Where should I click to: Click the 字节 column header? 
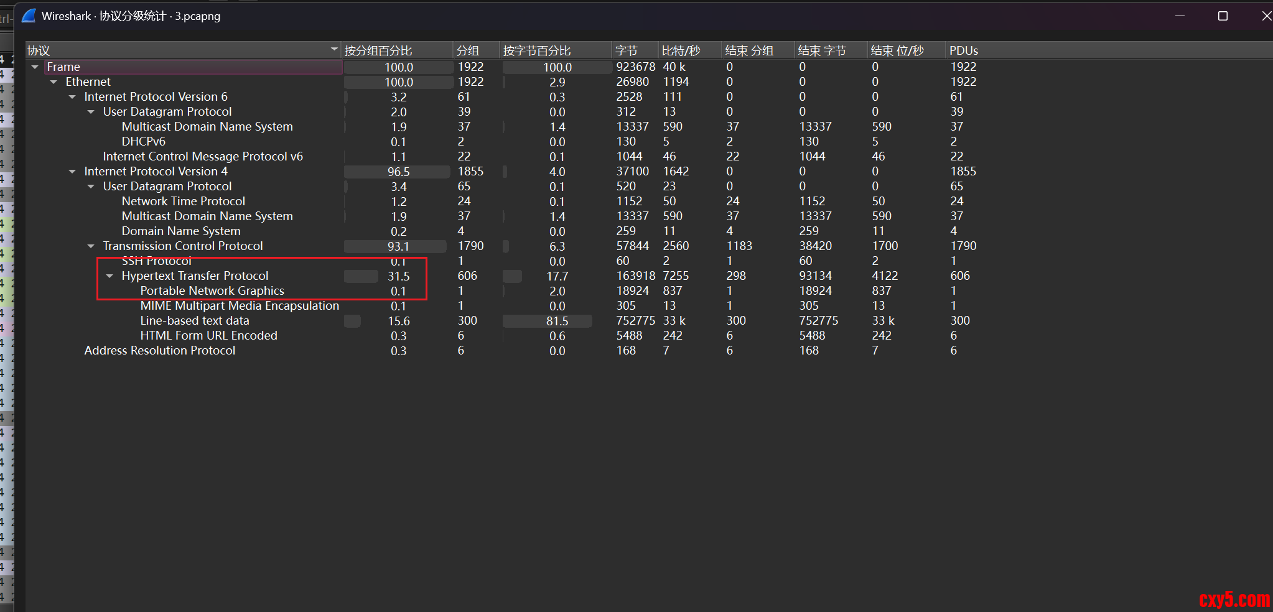pyautogui.click(x=626, y=50)
